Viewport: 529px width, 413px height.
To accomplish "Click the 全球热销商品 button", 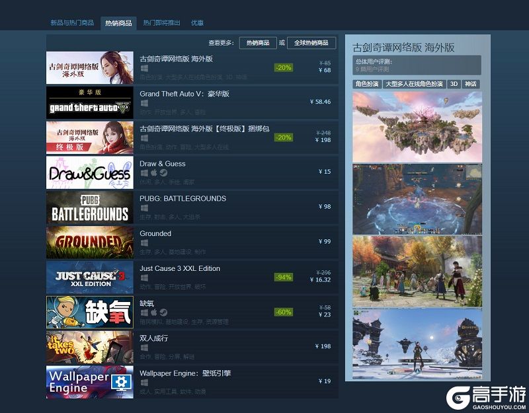I will click(x=311, y=43).
